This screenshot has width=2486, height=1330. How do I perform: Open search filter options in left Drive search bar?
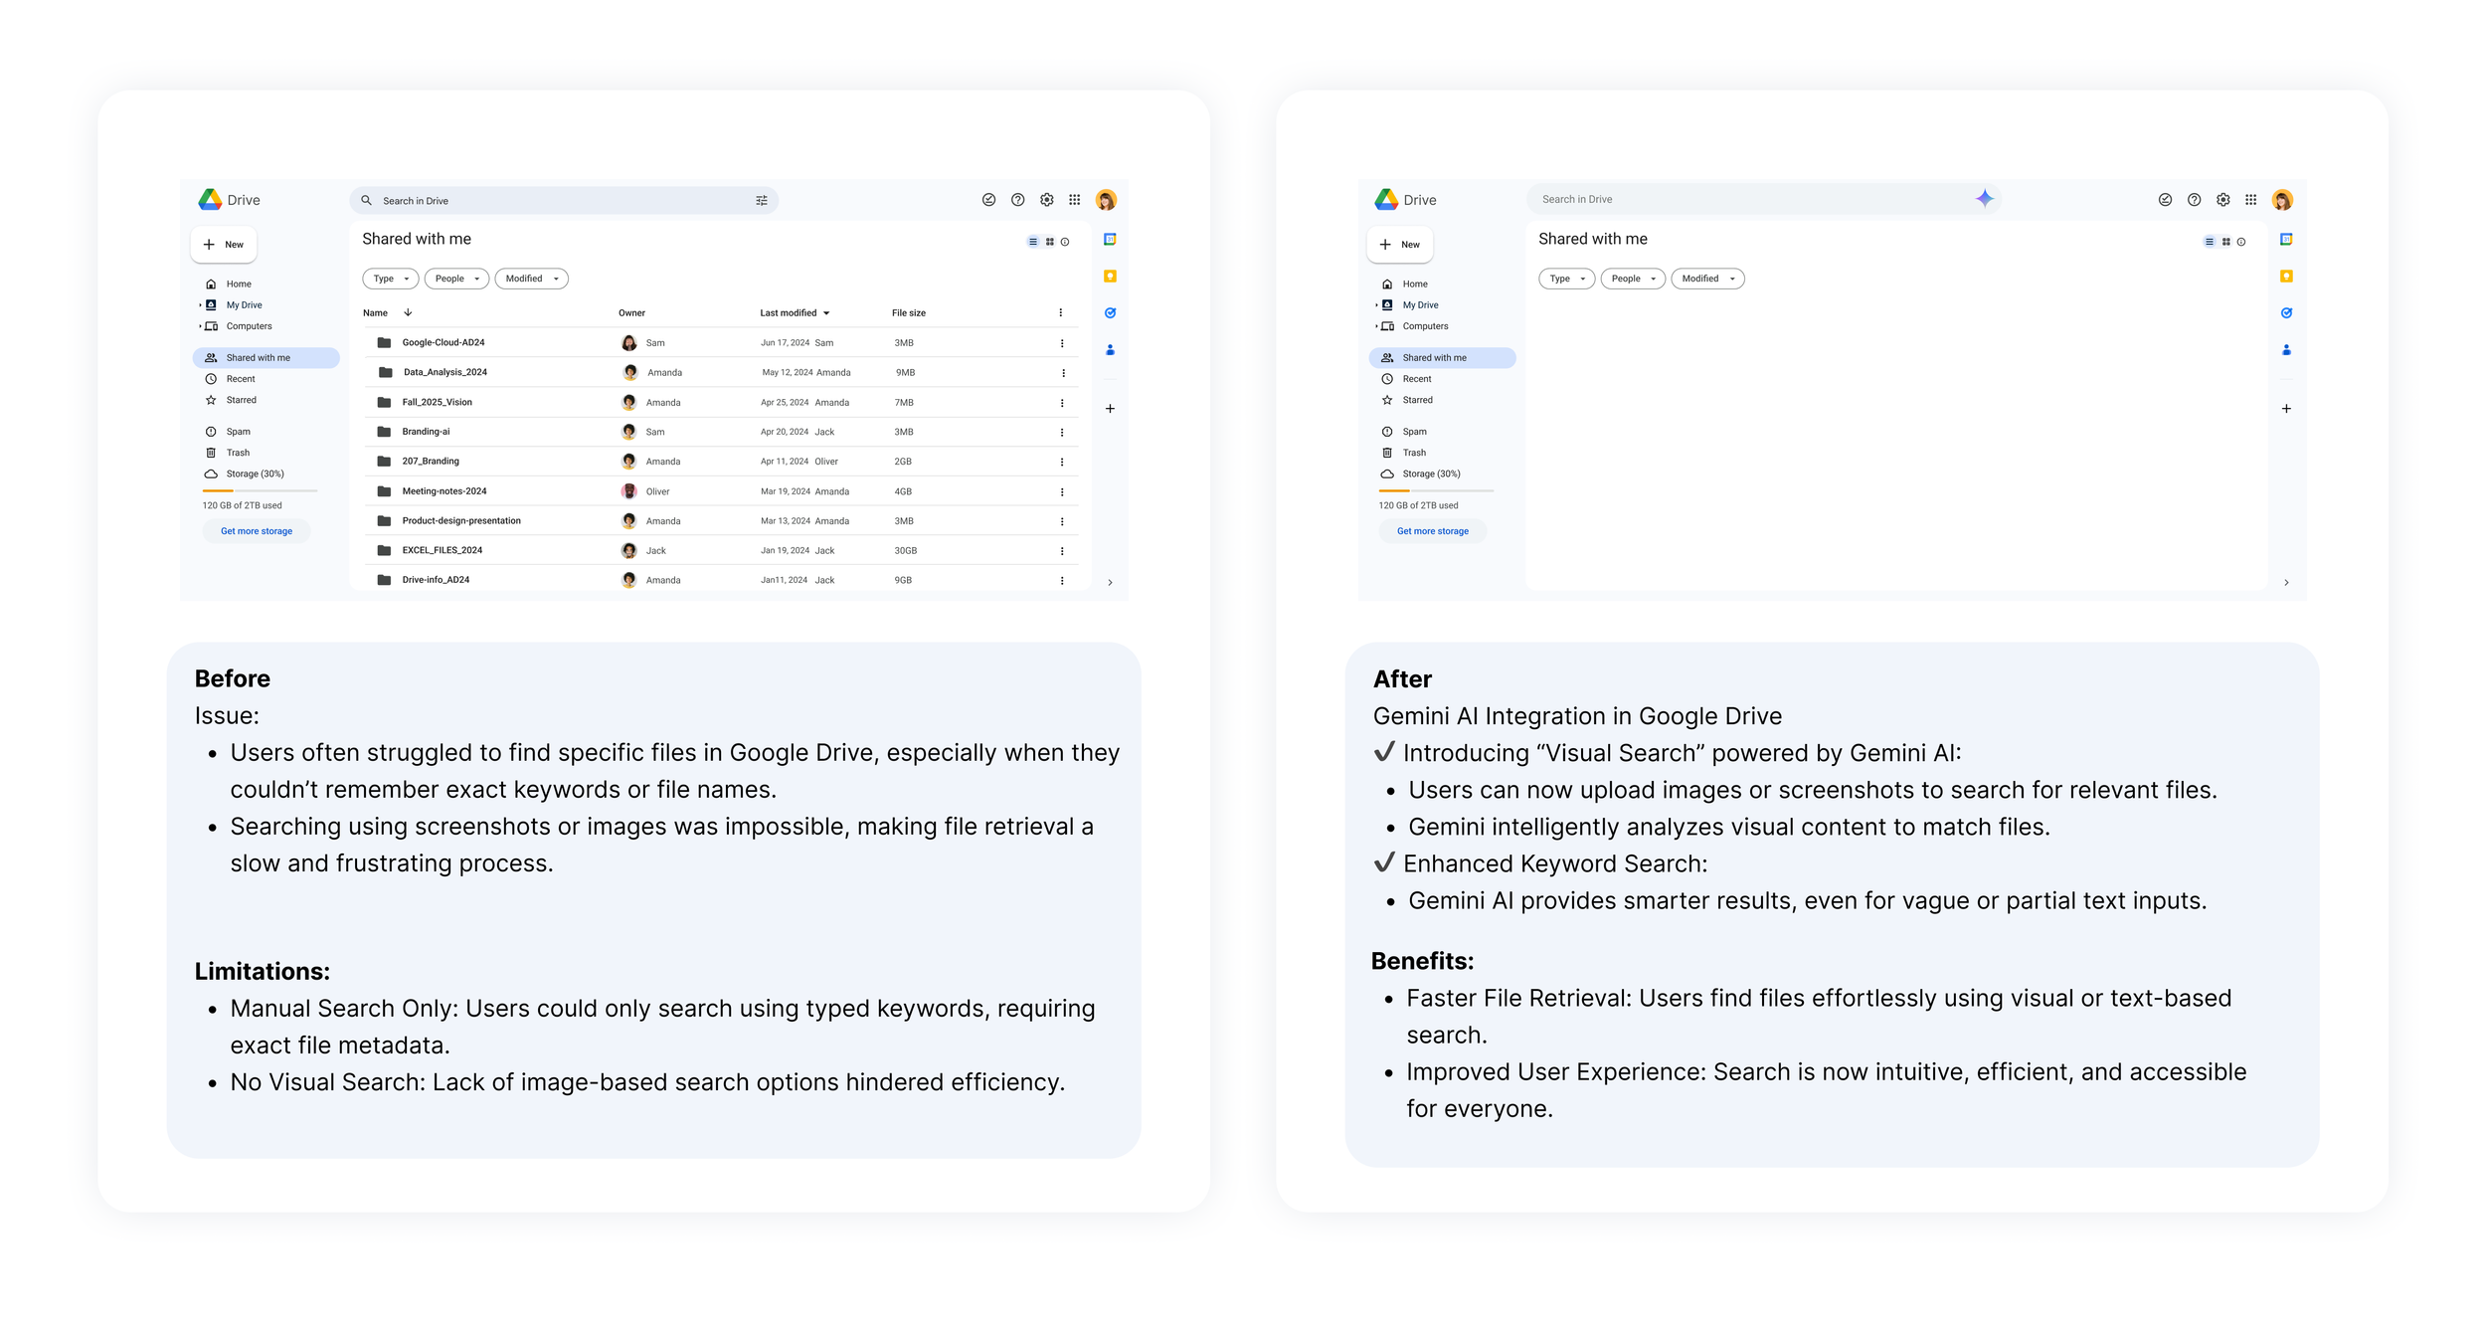(x=762, y=200)
